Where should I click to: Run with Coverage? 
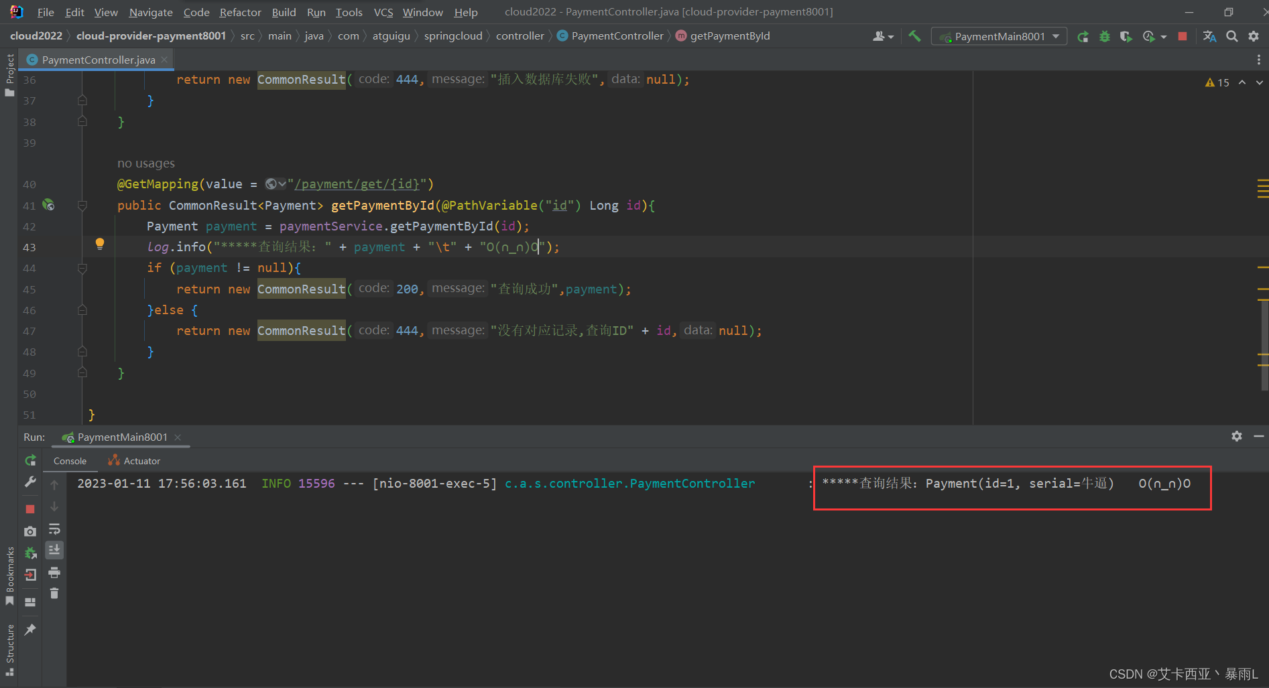[x=1126, y=36]
